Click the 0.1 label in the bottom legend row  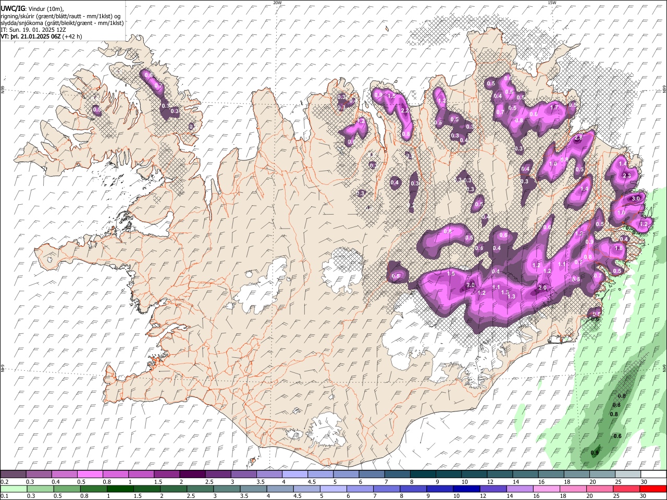click(x=5, y=496)
